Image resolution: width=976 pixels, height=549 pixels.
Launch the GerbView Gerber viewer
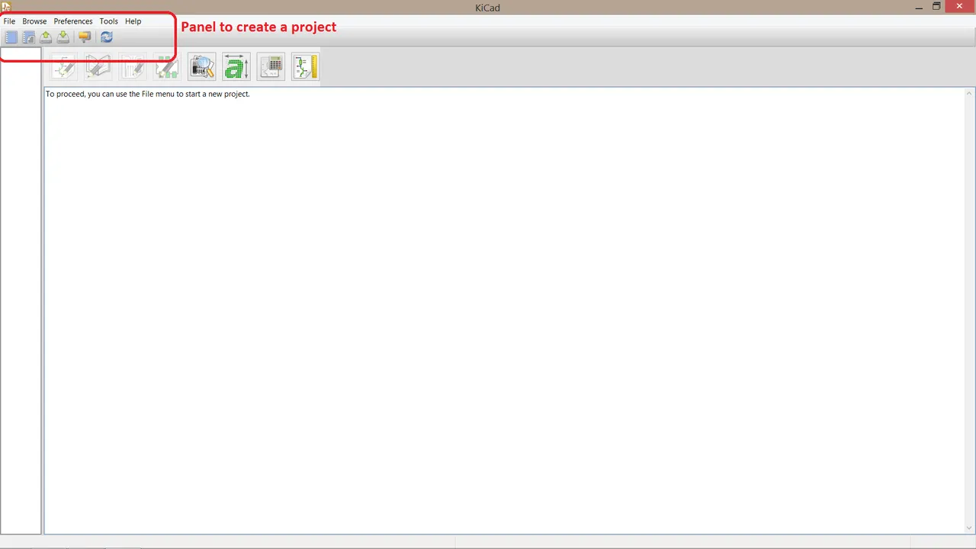pyautogui.click(x=202, y=66)
